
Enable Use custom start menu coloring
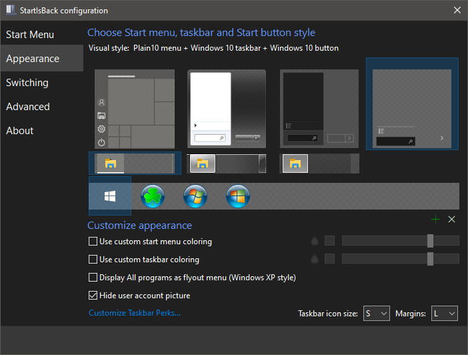coord(93,242)
